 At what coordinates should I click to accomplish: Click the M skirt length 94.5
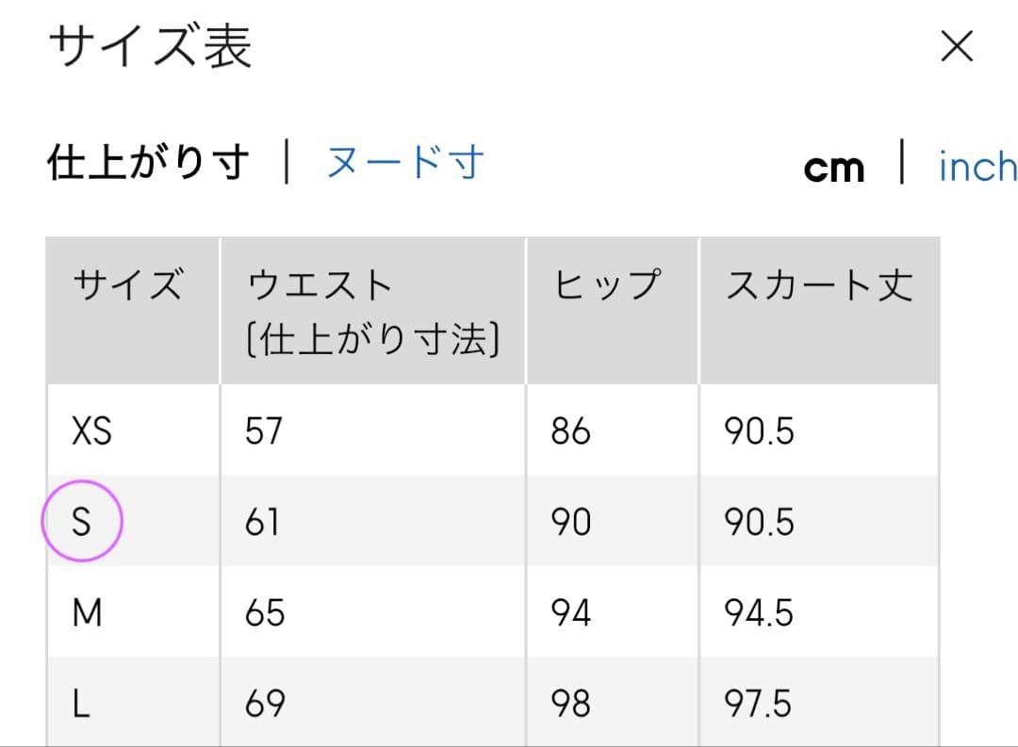(759, 613)
